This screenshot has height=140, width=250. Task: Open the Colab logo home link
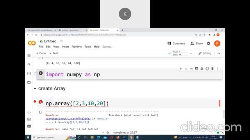pyautogui.click(x=32, y=43)
